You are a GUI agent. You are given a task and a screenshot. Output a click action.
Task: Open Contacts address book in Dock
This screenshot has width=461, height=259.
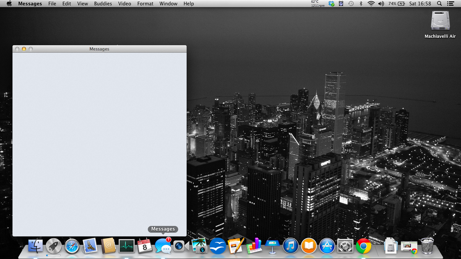[x=108, y=246]
